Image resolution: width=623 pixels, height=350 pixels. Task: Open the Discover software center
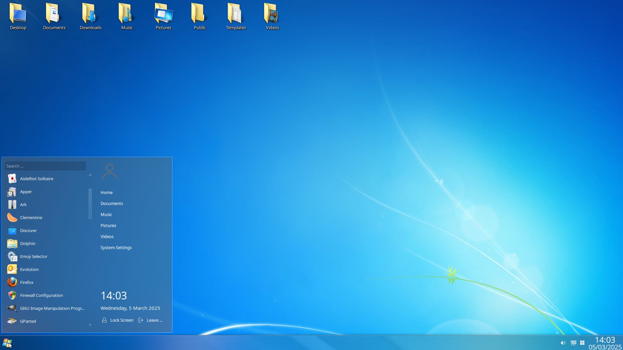point(12,230)
